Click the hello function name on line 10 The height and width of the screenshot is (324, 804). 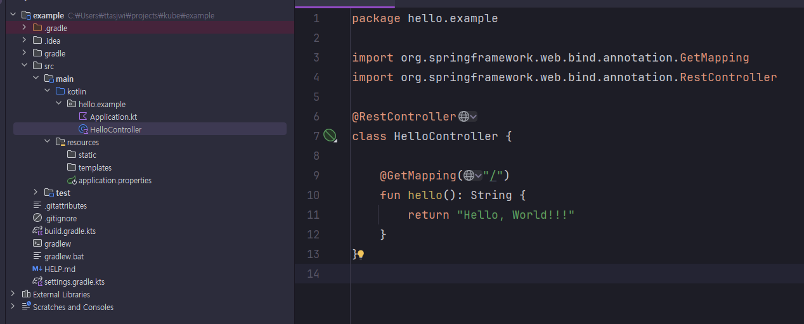pos(425,195)
